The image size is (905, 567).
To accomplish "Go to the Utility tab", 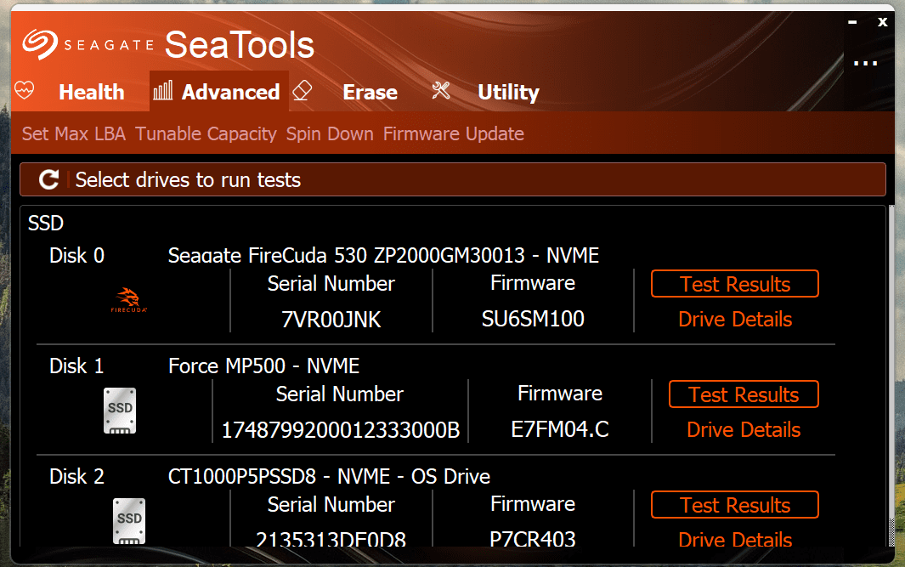I will (x=508, y=92).
